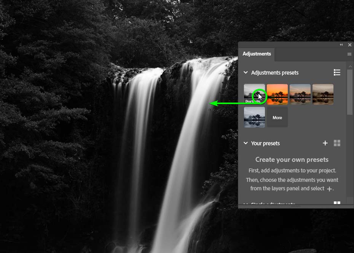354x253 pixels.
Task: Click the Adjustments panel vertical scrollbar
Action: pos(350,92)
